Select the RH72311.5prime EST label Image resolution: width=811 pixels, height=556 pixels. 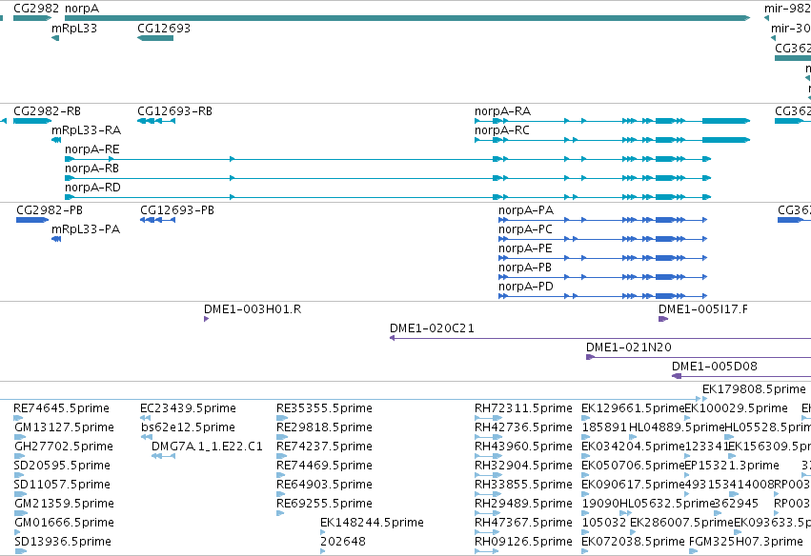click(523, 408)
